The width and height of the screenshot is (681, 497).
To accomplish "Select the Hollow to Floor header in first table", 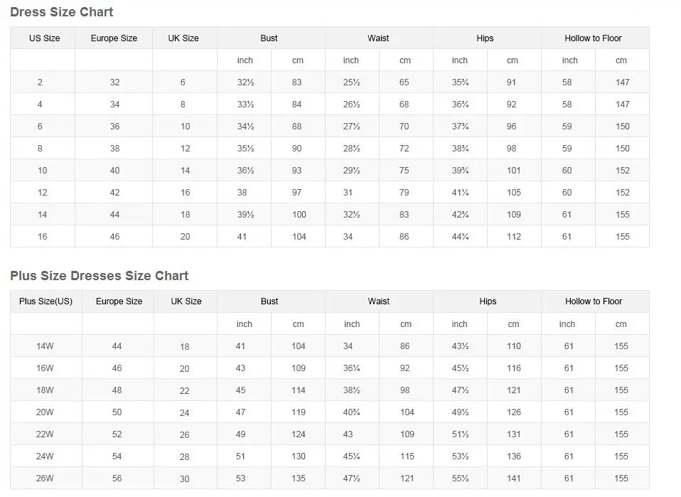I will coord(593,38).
